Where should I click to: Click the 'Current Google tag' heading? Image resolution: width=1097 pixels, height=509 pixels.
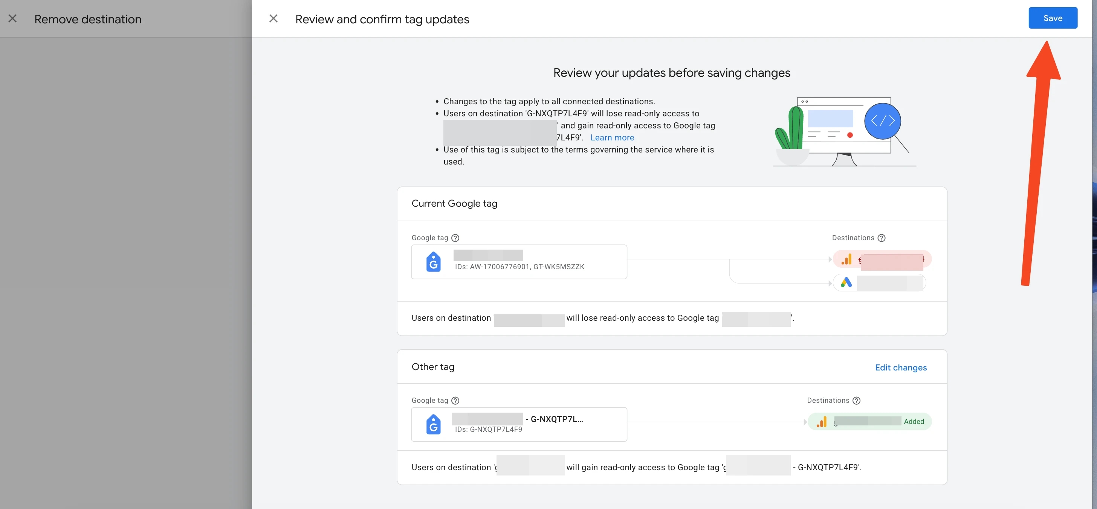coord(454,203)
